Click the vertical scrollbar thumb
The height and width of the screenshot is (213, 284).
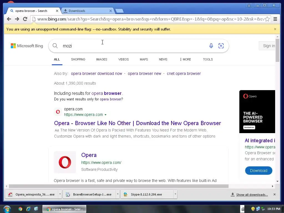[x=277, y=50]
